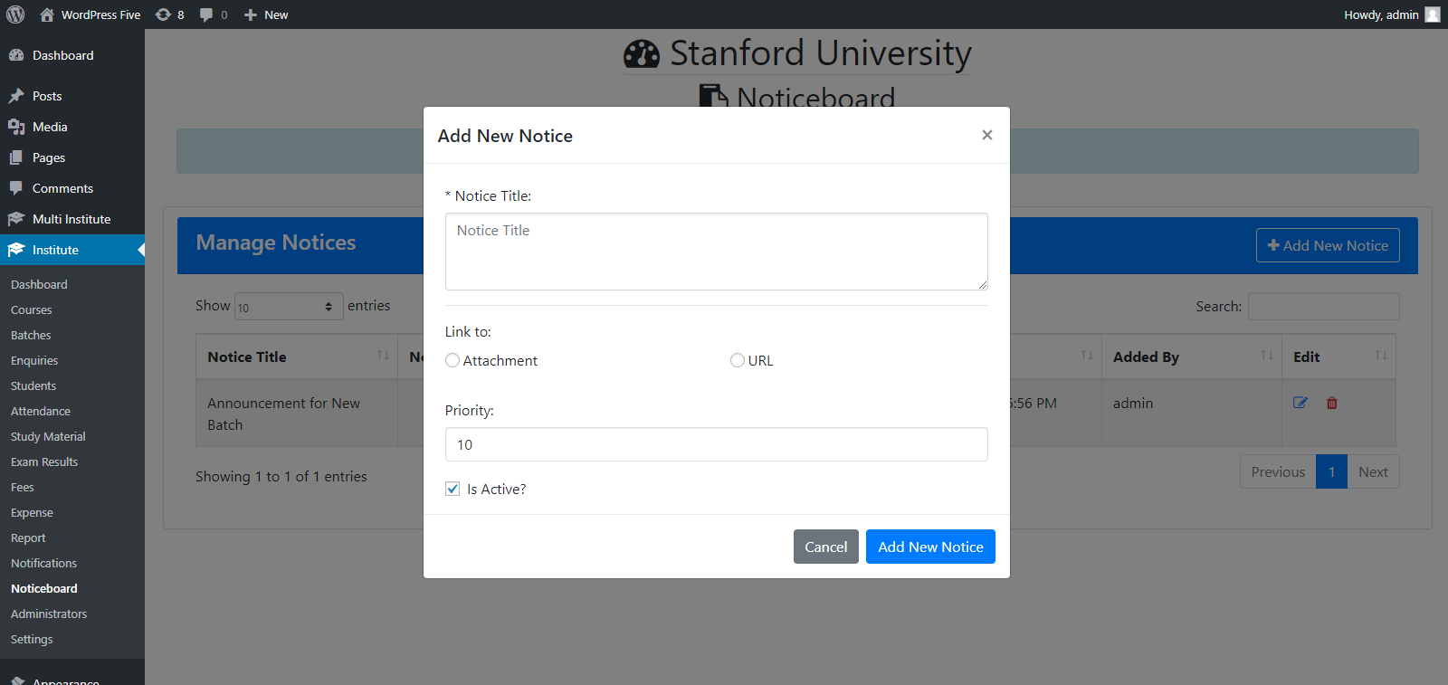Open the Batches submenu

pos(31,335)
